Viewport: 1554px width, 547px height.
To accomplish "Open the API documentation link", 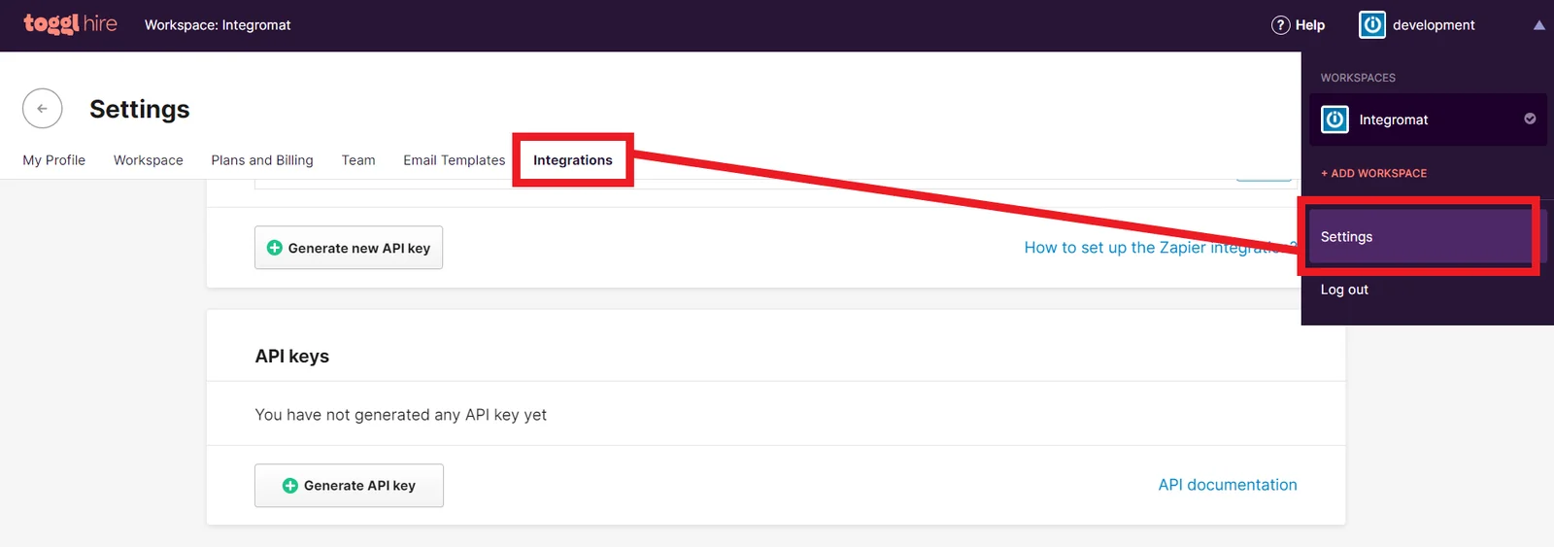I will (1228, 485).
